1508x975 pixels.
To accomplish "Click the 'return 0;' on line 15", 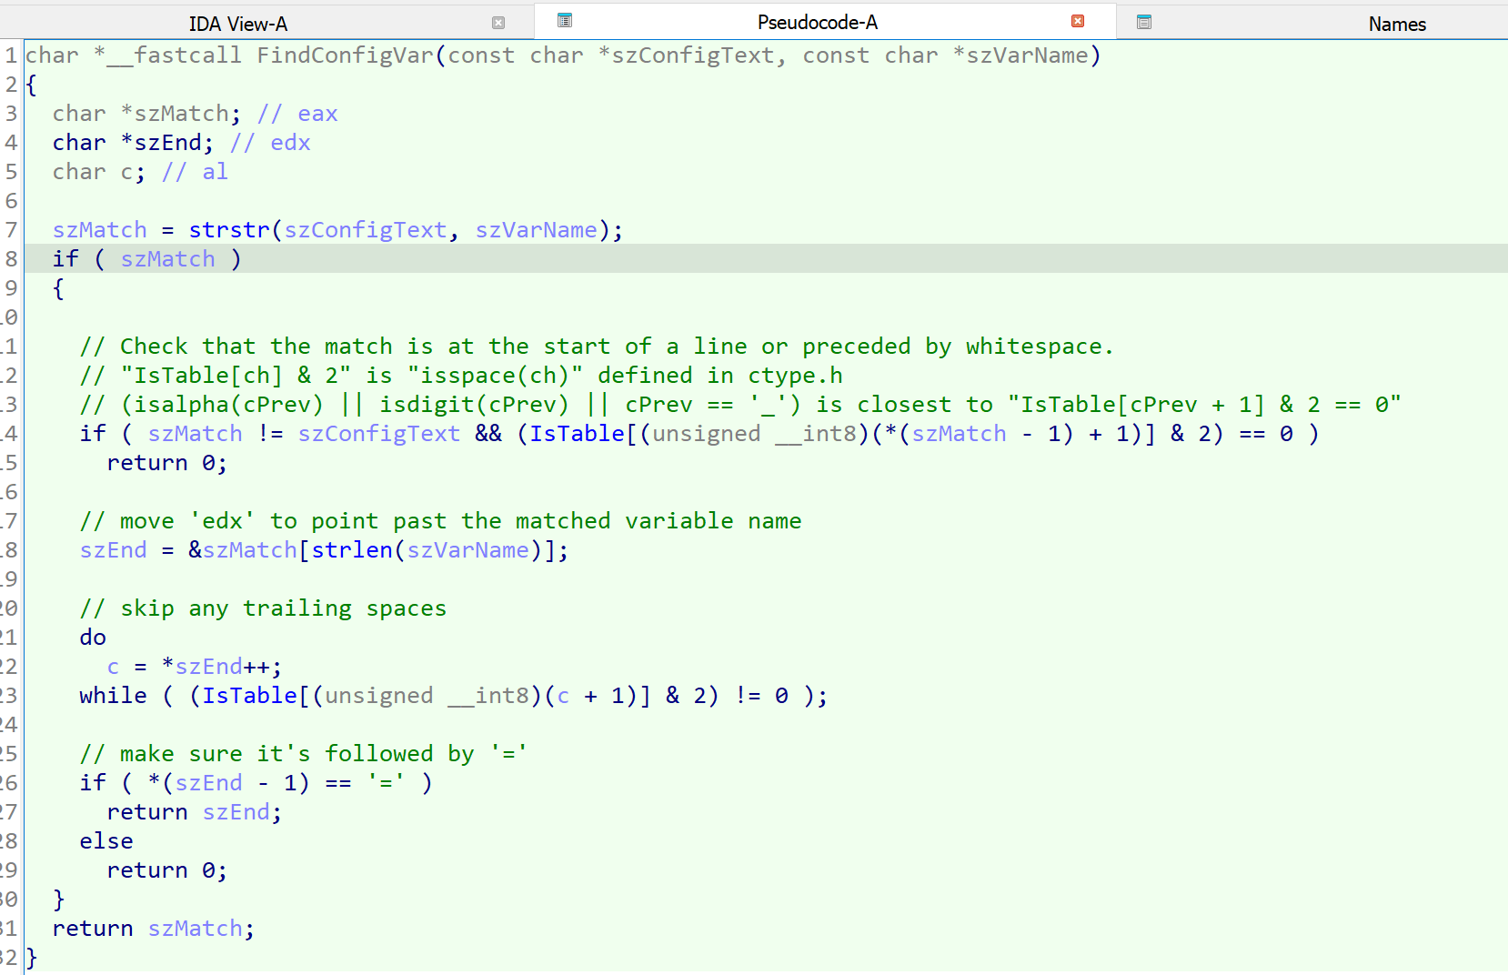I will pyautogui.click(x=167, y=463).
